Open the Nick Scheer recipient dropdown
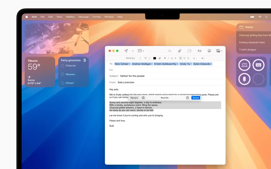The height and width of the screenshot is (169, 271). (129, 64)
